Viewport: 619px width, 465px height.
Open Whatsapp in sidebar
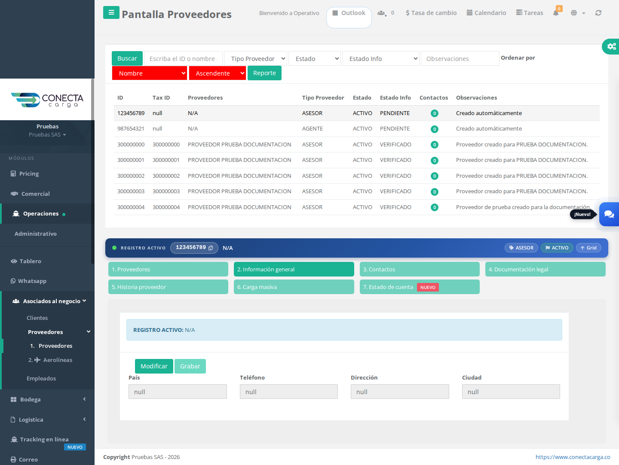pos(28,281)
